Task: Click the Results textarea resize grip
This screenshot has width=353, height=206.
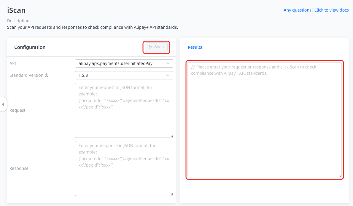Action: (340, 175)
